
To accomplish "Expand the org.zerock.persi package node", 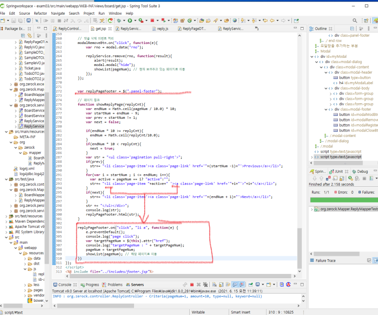I will pos(11,206).
